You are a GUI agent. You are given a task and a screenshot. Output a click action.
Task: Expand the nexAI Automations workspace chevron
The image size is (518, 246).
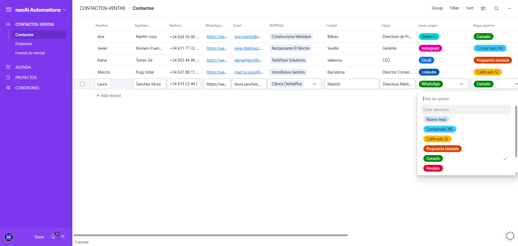point(64,10)
